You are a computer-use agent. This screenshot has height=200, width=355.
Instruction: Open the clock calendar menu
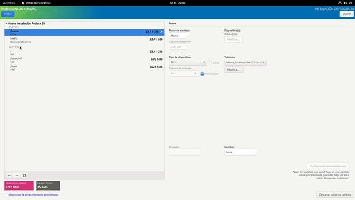click(177, 3)
